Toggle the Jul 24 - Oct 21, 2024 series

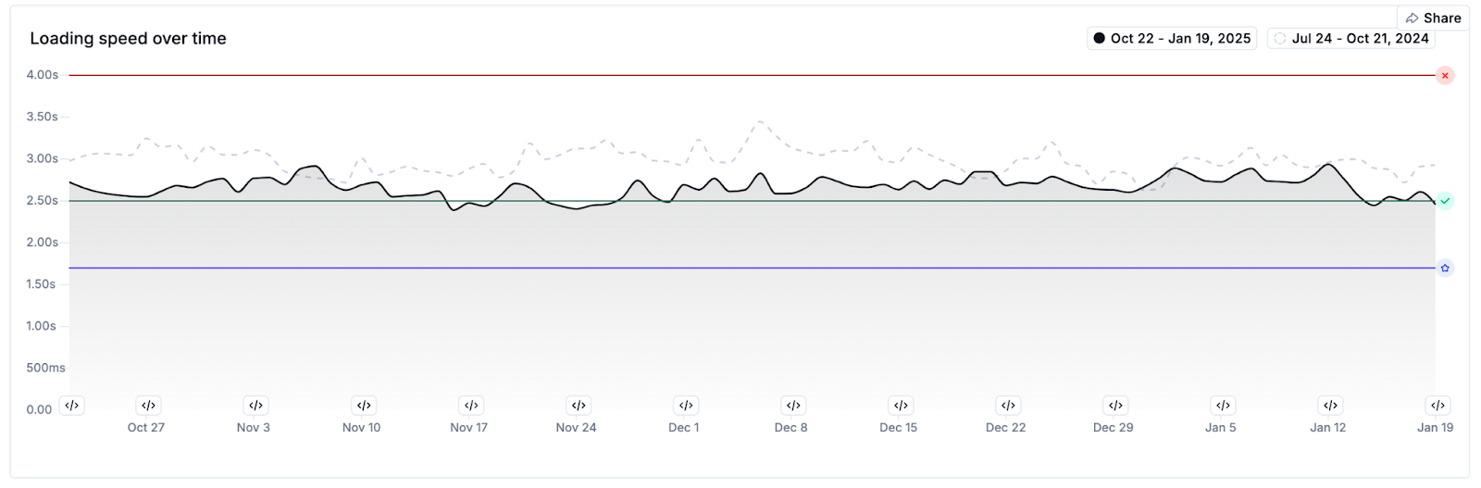tap(1351, 38)
